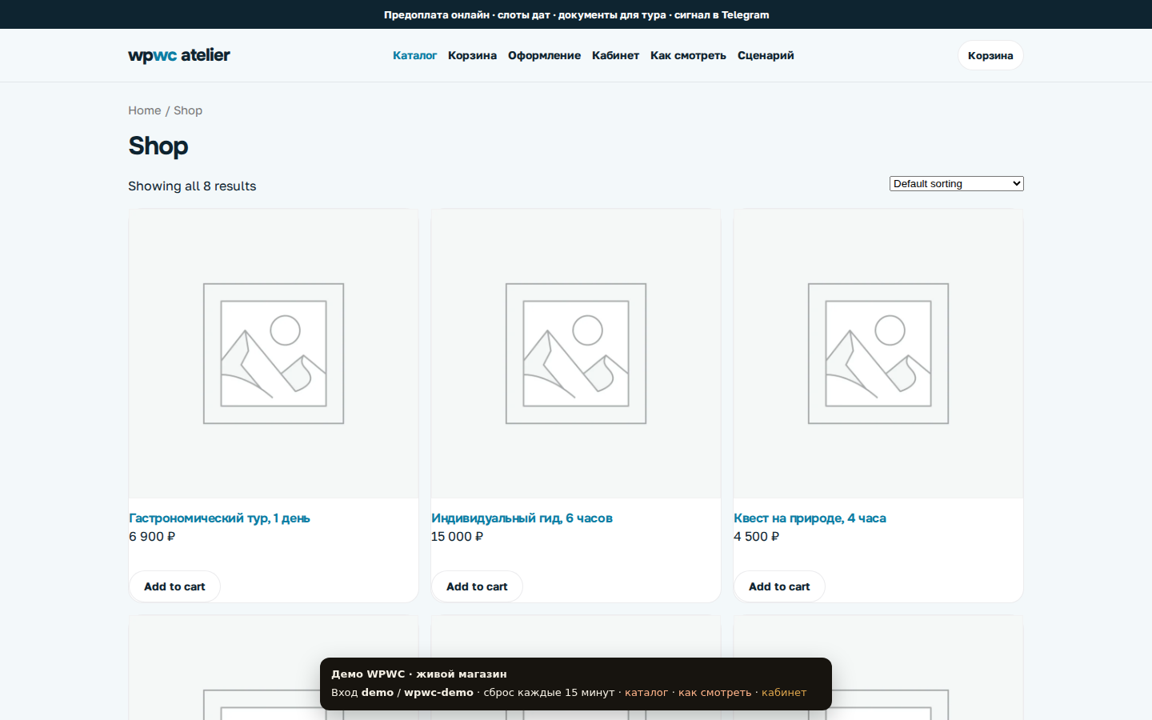The height and width of the screenshot is (720, 1152).
Task: Click the price 15 000 ₽
Action: pyautogui.click(x=457, y=537)
